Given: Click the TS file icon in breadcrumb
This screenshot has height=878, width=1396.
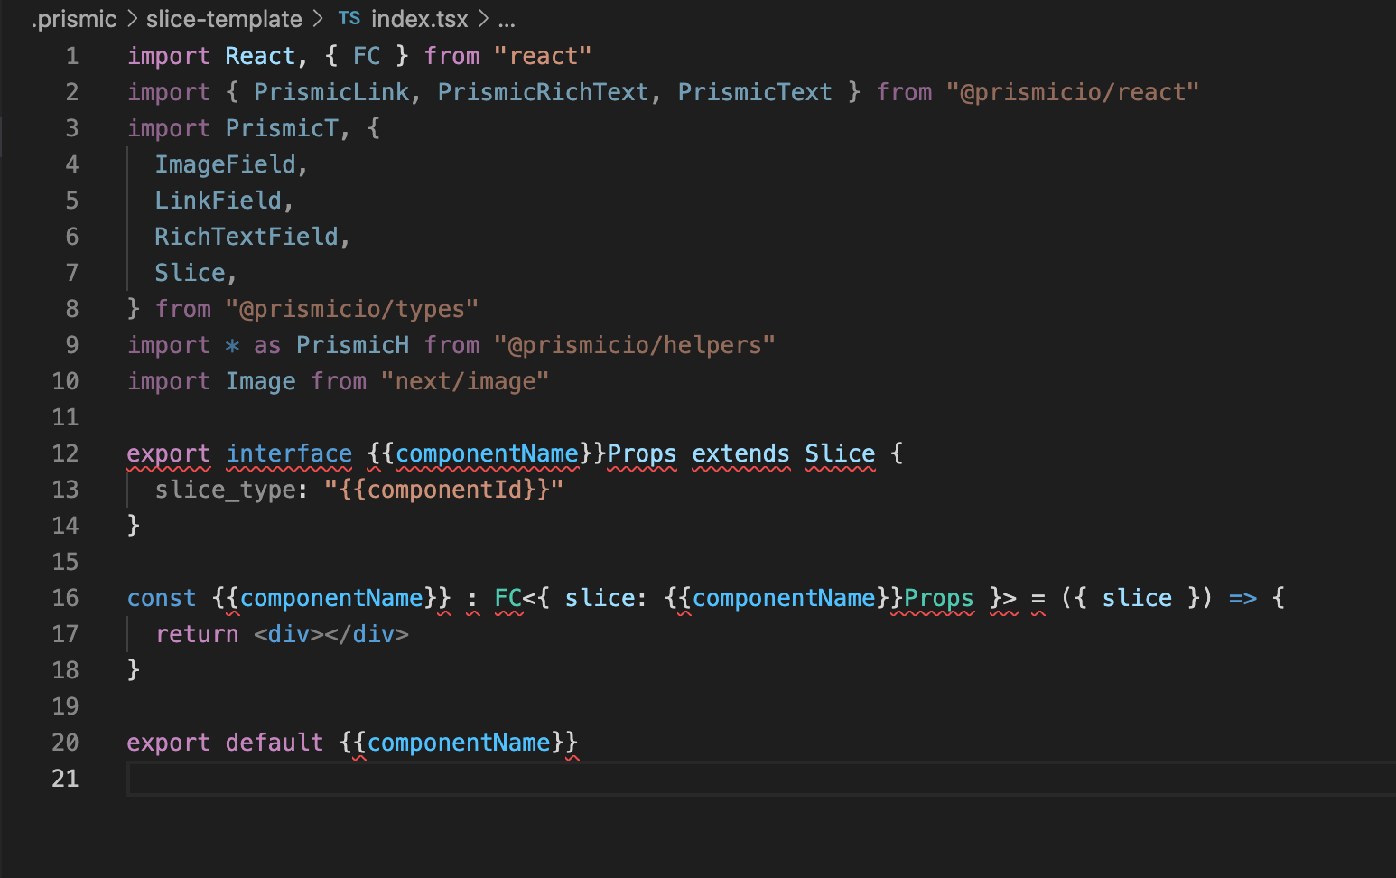Looking at the screenshot, I should click(349, 19).
